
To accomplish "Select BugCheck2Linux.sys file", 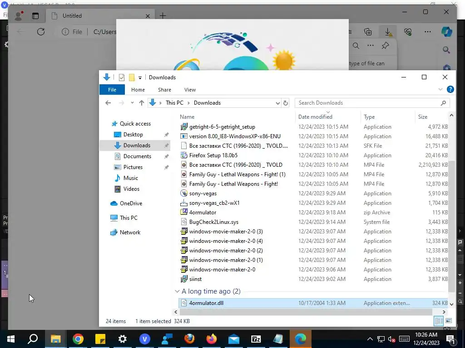I will point(214,222).
